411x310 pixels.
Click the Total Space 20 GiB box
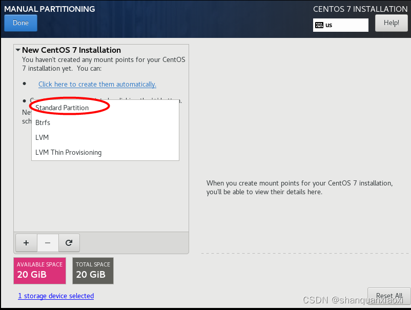point(93,271)
